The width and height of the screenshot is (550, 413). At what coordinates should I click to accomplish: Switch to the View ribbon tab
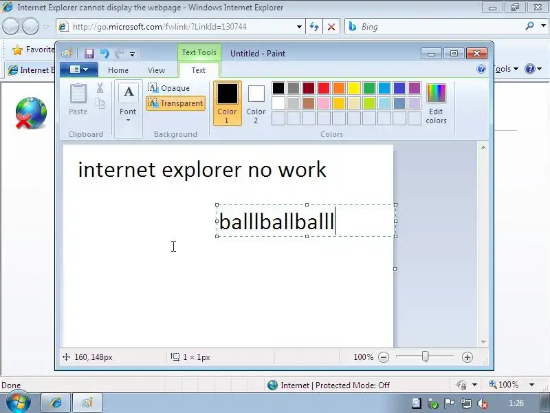point(157,70)
